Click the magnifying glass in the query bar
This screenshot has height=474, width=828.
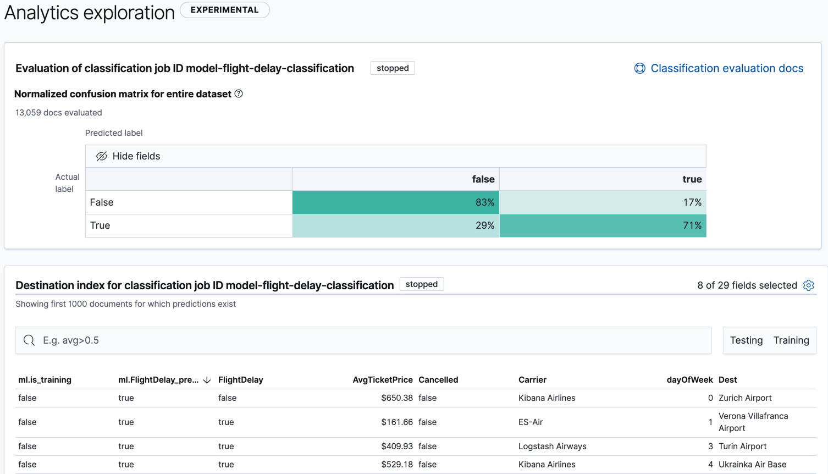coord(29,340)
